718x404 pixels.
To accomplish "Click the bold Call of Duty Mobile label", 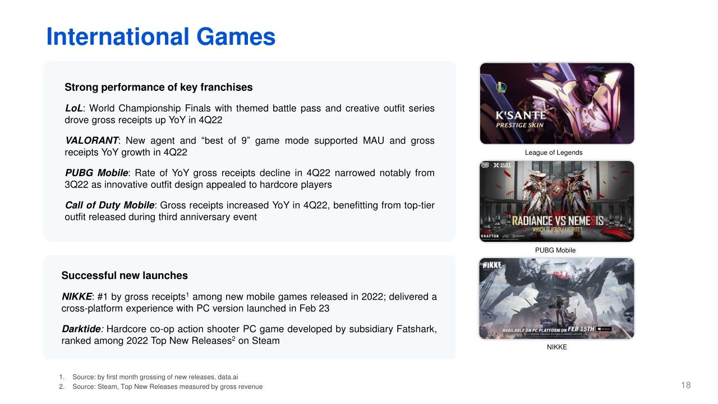I will (109, 205).
